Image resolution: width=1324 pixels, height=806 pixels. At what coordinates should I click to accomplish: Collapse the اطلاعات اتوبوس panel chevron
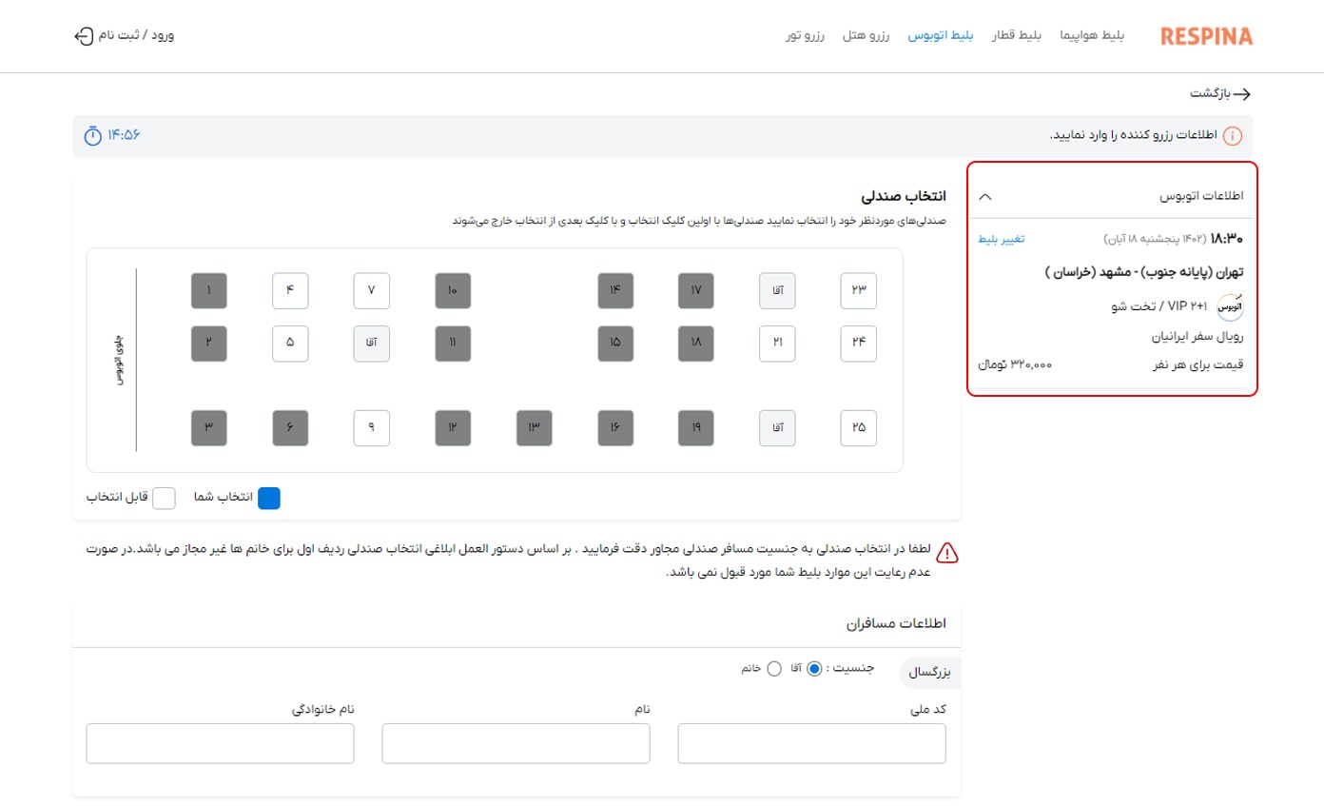click(986, 197)
